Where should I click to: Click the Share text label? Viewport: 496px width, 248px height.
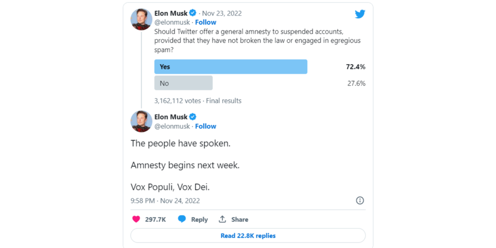click(x=240, y=220)
